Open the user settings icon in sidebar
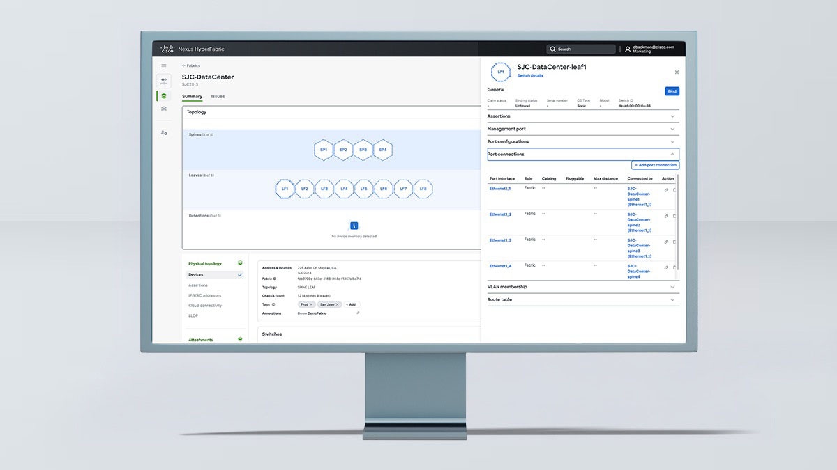 coord(164,132)
